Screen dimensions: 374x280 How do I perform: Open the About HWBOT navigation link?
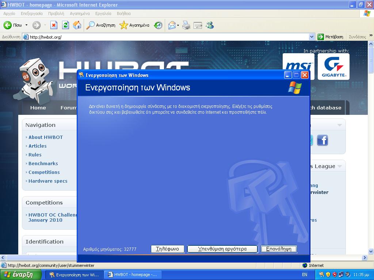(x=46, y=137)
